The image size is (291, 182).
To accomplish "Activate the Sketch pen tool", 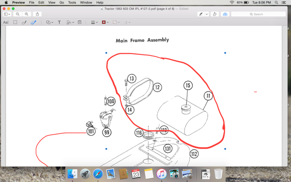I will [x=24, y=22].
